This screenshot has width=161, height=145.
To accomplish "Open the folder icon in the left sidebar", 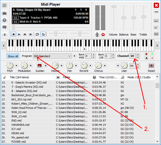I will 4,13.
